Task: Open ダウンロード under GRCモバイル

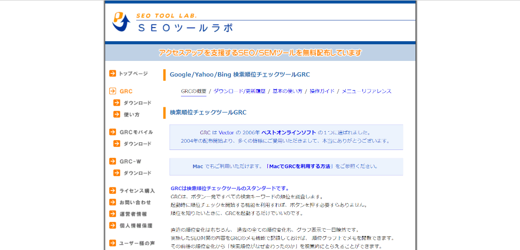Action: (x=137, y=144)
